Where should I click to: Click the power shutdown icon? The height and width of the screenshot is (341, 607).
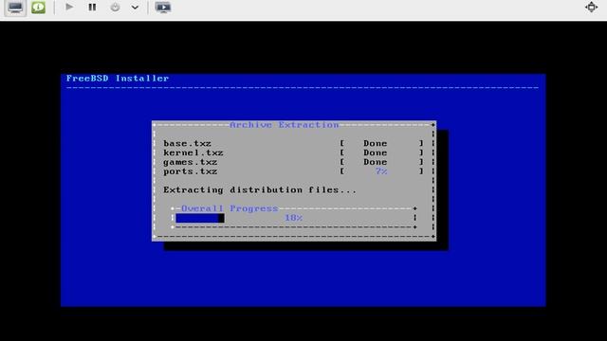tap(115, 7)
